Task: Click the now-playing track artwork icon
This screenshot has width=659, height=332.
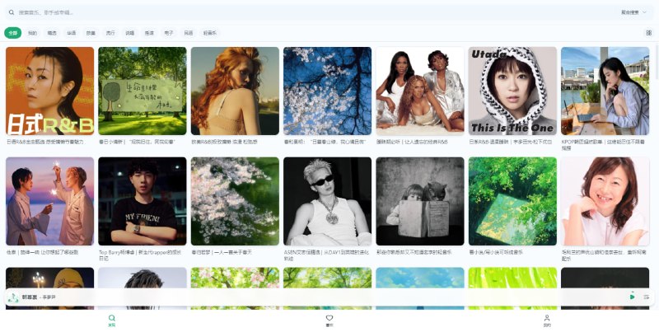Action: (13, 297)
